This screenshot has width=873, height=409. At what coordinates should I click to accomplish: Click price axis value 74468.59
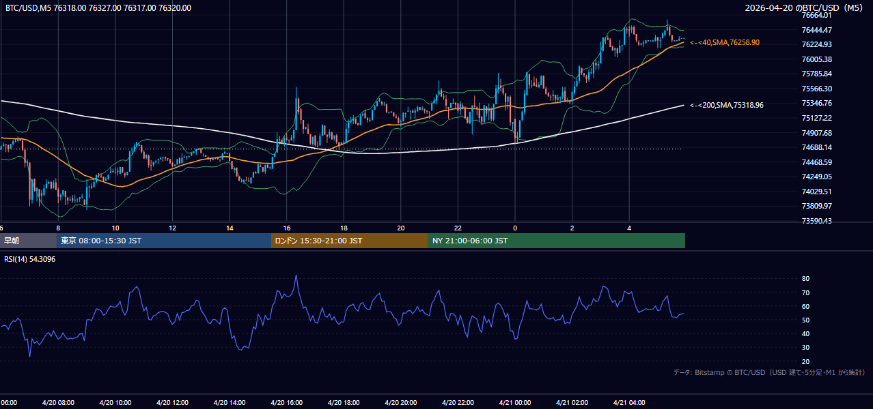click(816, 162)
